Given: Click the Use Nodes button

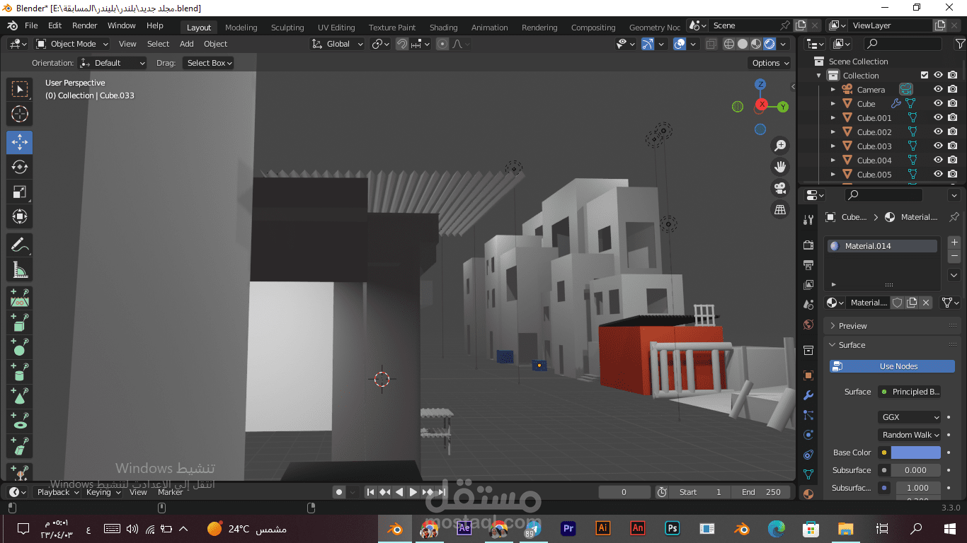Looking at the screenshot, I should (892, 366).
